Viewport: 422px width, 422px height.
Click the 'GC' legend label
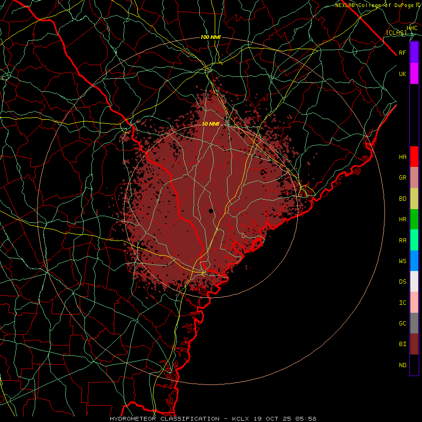click(402, 324)
